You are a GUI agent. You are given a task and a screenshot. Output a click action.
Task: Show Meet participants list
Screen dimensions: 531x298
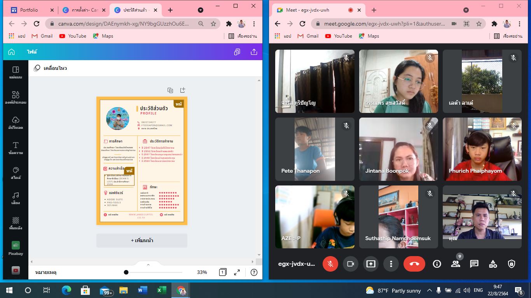pyautogui.click(x=455, y=264)
